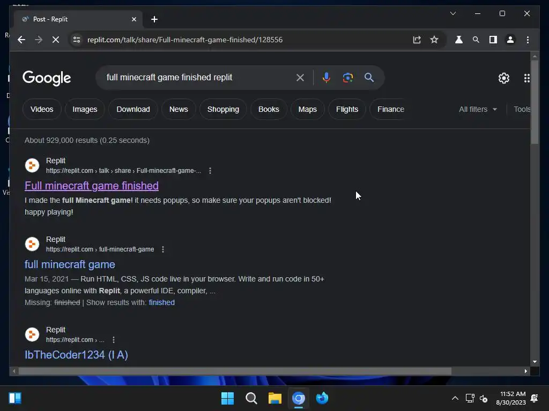Click the browser forward arrow

tap(39, 40)
